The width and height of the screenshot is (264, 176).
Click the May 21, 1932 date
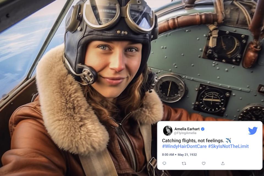pyautogui.click(x=187, y=155)
